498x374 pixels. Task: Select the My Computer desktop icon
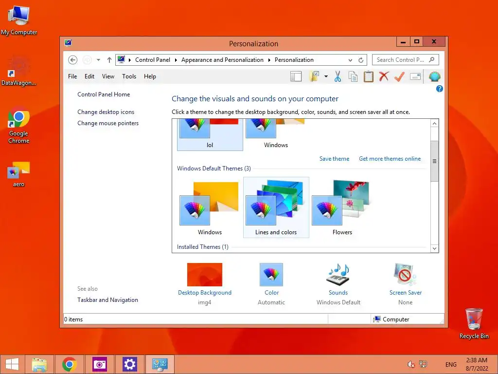tap(19, 20)
